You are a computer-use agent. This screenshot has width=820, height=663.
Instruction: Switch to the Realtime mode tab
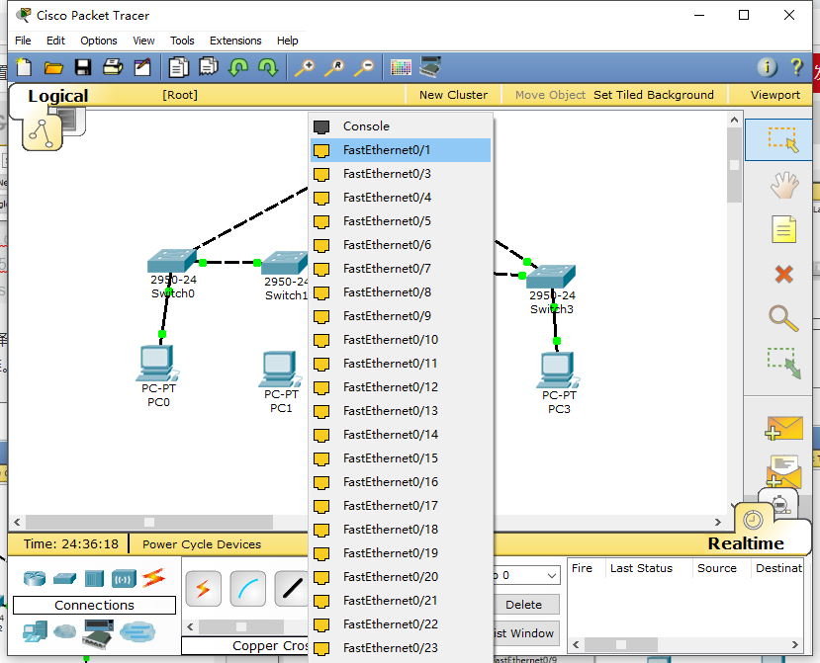(746, 543)
